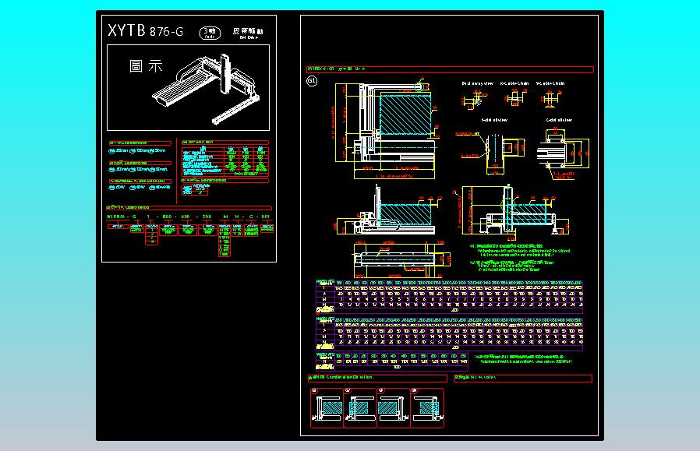The width and height of the screenshot is (700, 451).
Task: Select the G1 combination thumbnail
Action: 327,408
